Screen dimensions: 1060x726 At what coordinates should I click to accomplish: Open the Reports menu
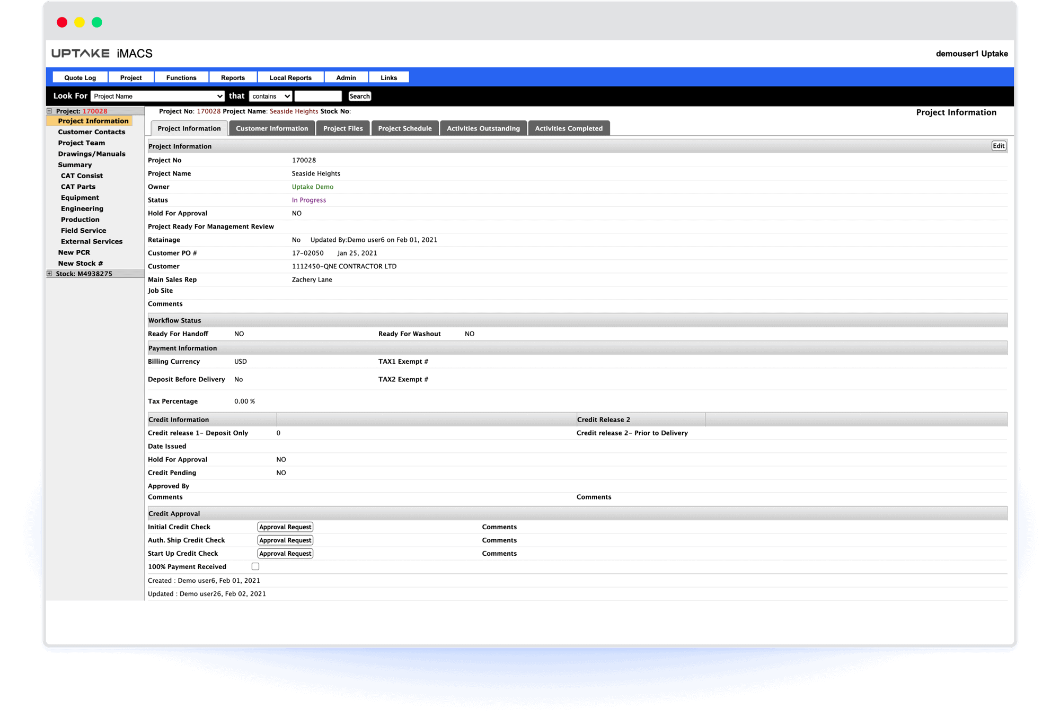(x=233, y=77)
